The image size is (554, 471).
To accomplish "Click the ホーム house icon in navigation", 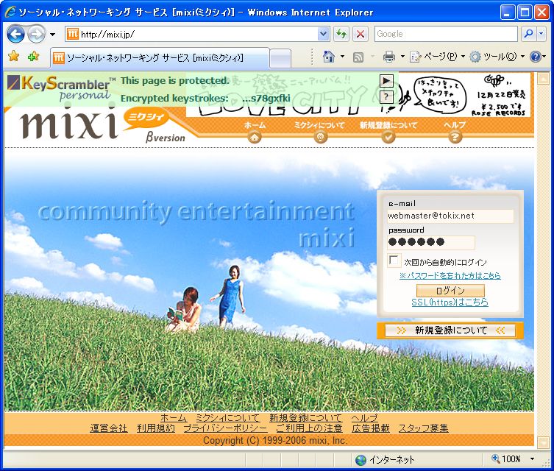I will click(x=255, y=137).
